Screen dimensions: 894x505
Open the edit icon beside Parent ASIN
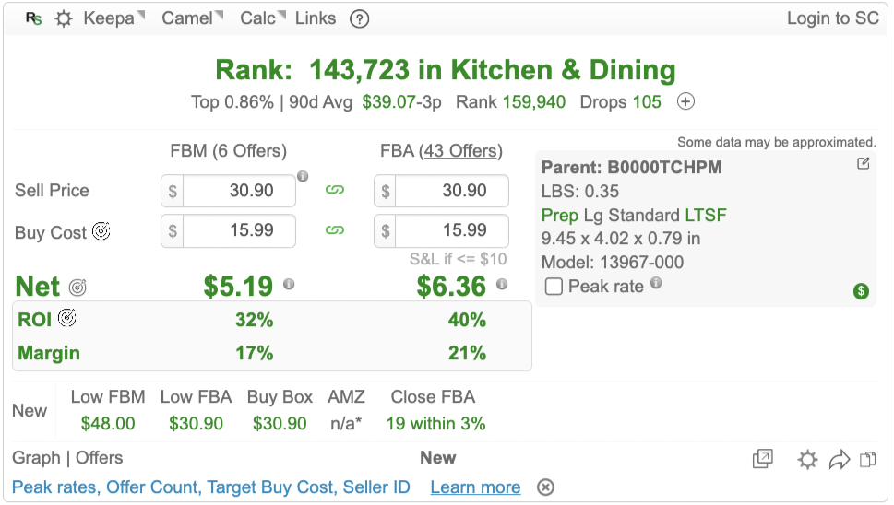tap(863, 164)
